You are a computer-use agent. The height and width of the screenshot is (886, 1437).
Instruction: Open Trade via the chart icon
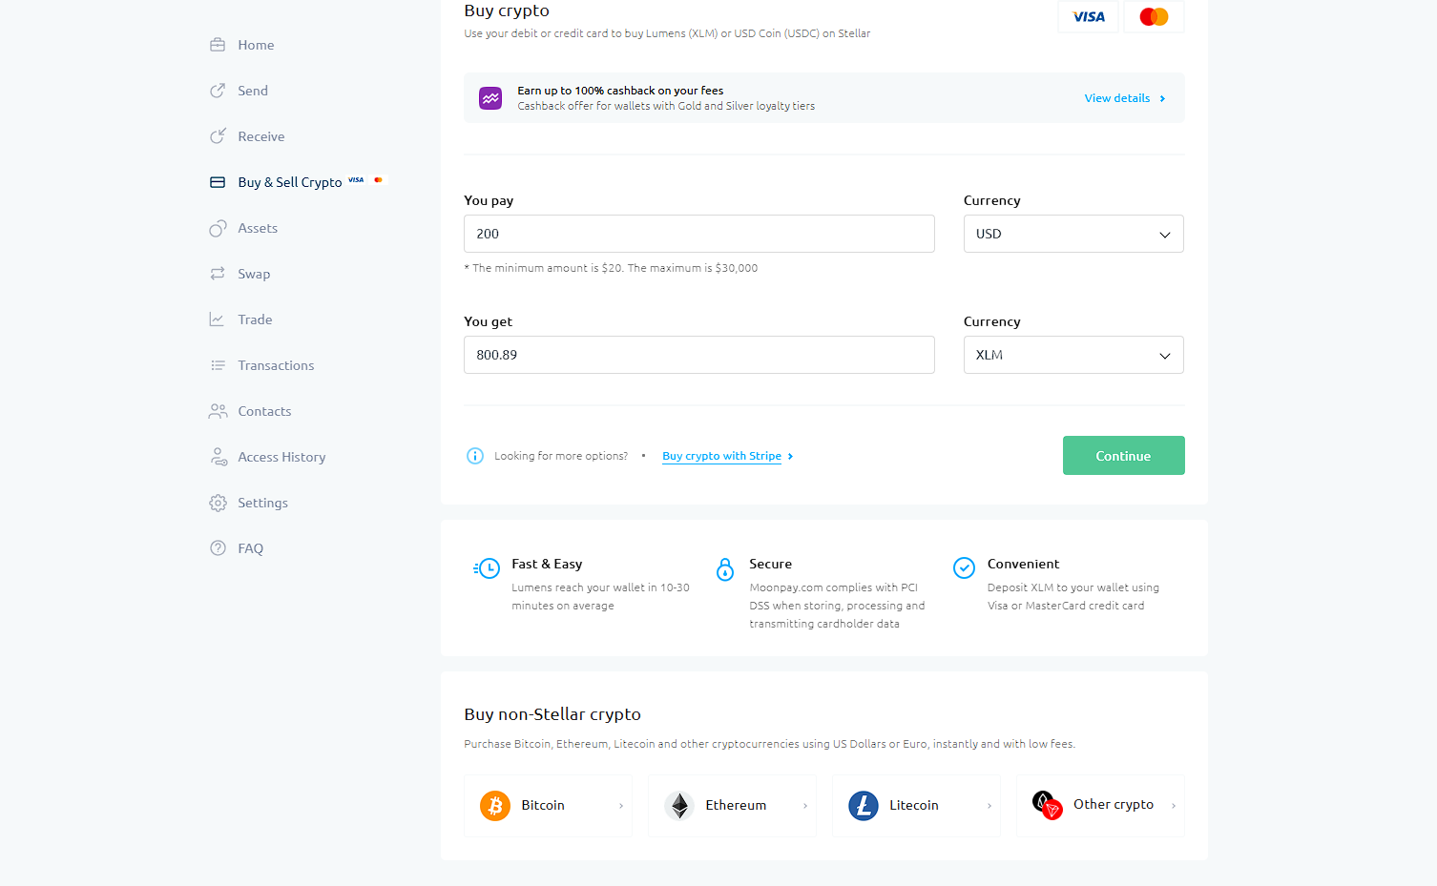point(219,319)
